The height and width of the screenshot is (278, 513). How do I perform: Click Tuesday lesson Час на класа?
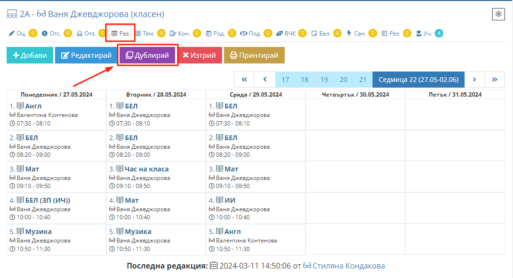[147, 169]
